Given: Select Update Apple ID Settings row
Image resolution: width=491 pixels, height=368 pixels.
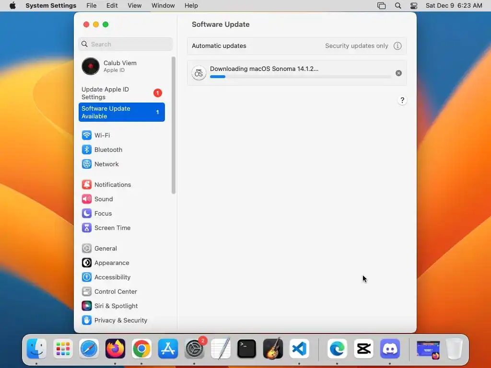Looking at the screenshot, I should pyautogui.click(x=121, y=93).
